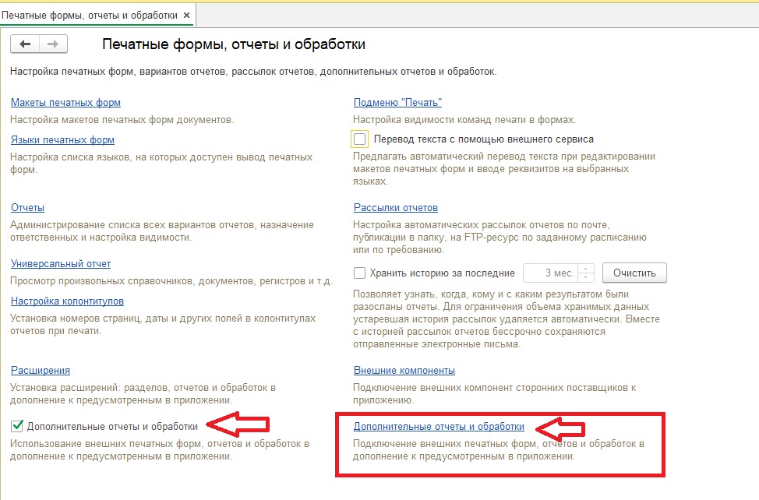Enable Перевод текста с помощью внешнего сервиса checkbox

(359, 139)
